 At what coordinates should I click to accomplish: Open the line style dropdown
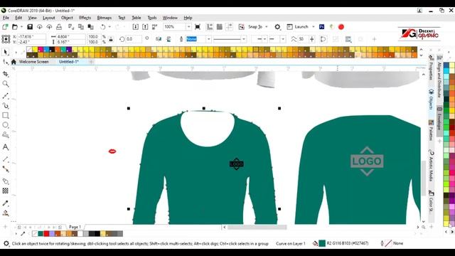pos(244,39)
